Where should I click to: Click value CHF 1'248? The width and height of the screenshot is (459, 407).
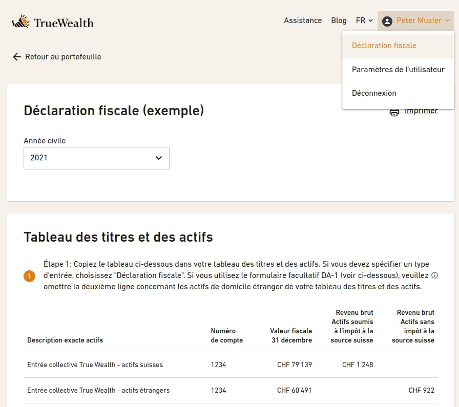[358, 365]
